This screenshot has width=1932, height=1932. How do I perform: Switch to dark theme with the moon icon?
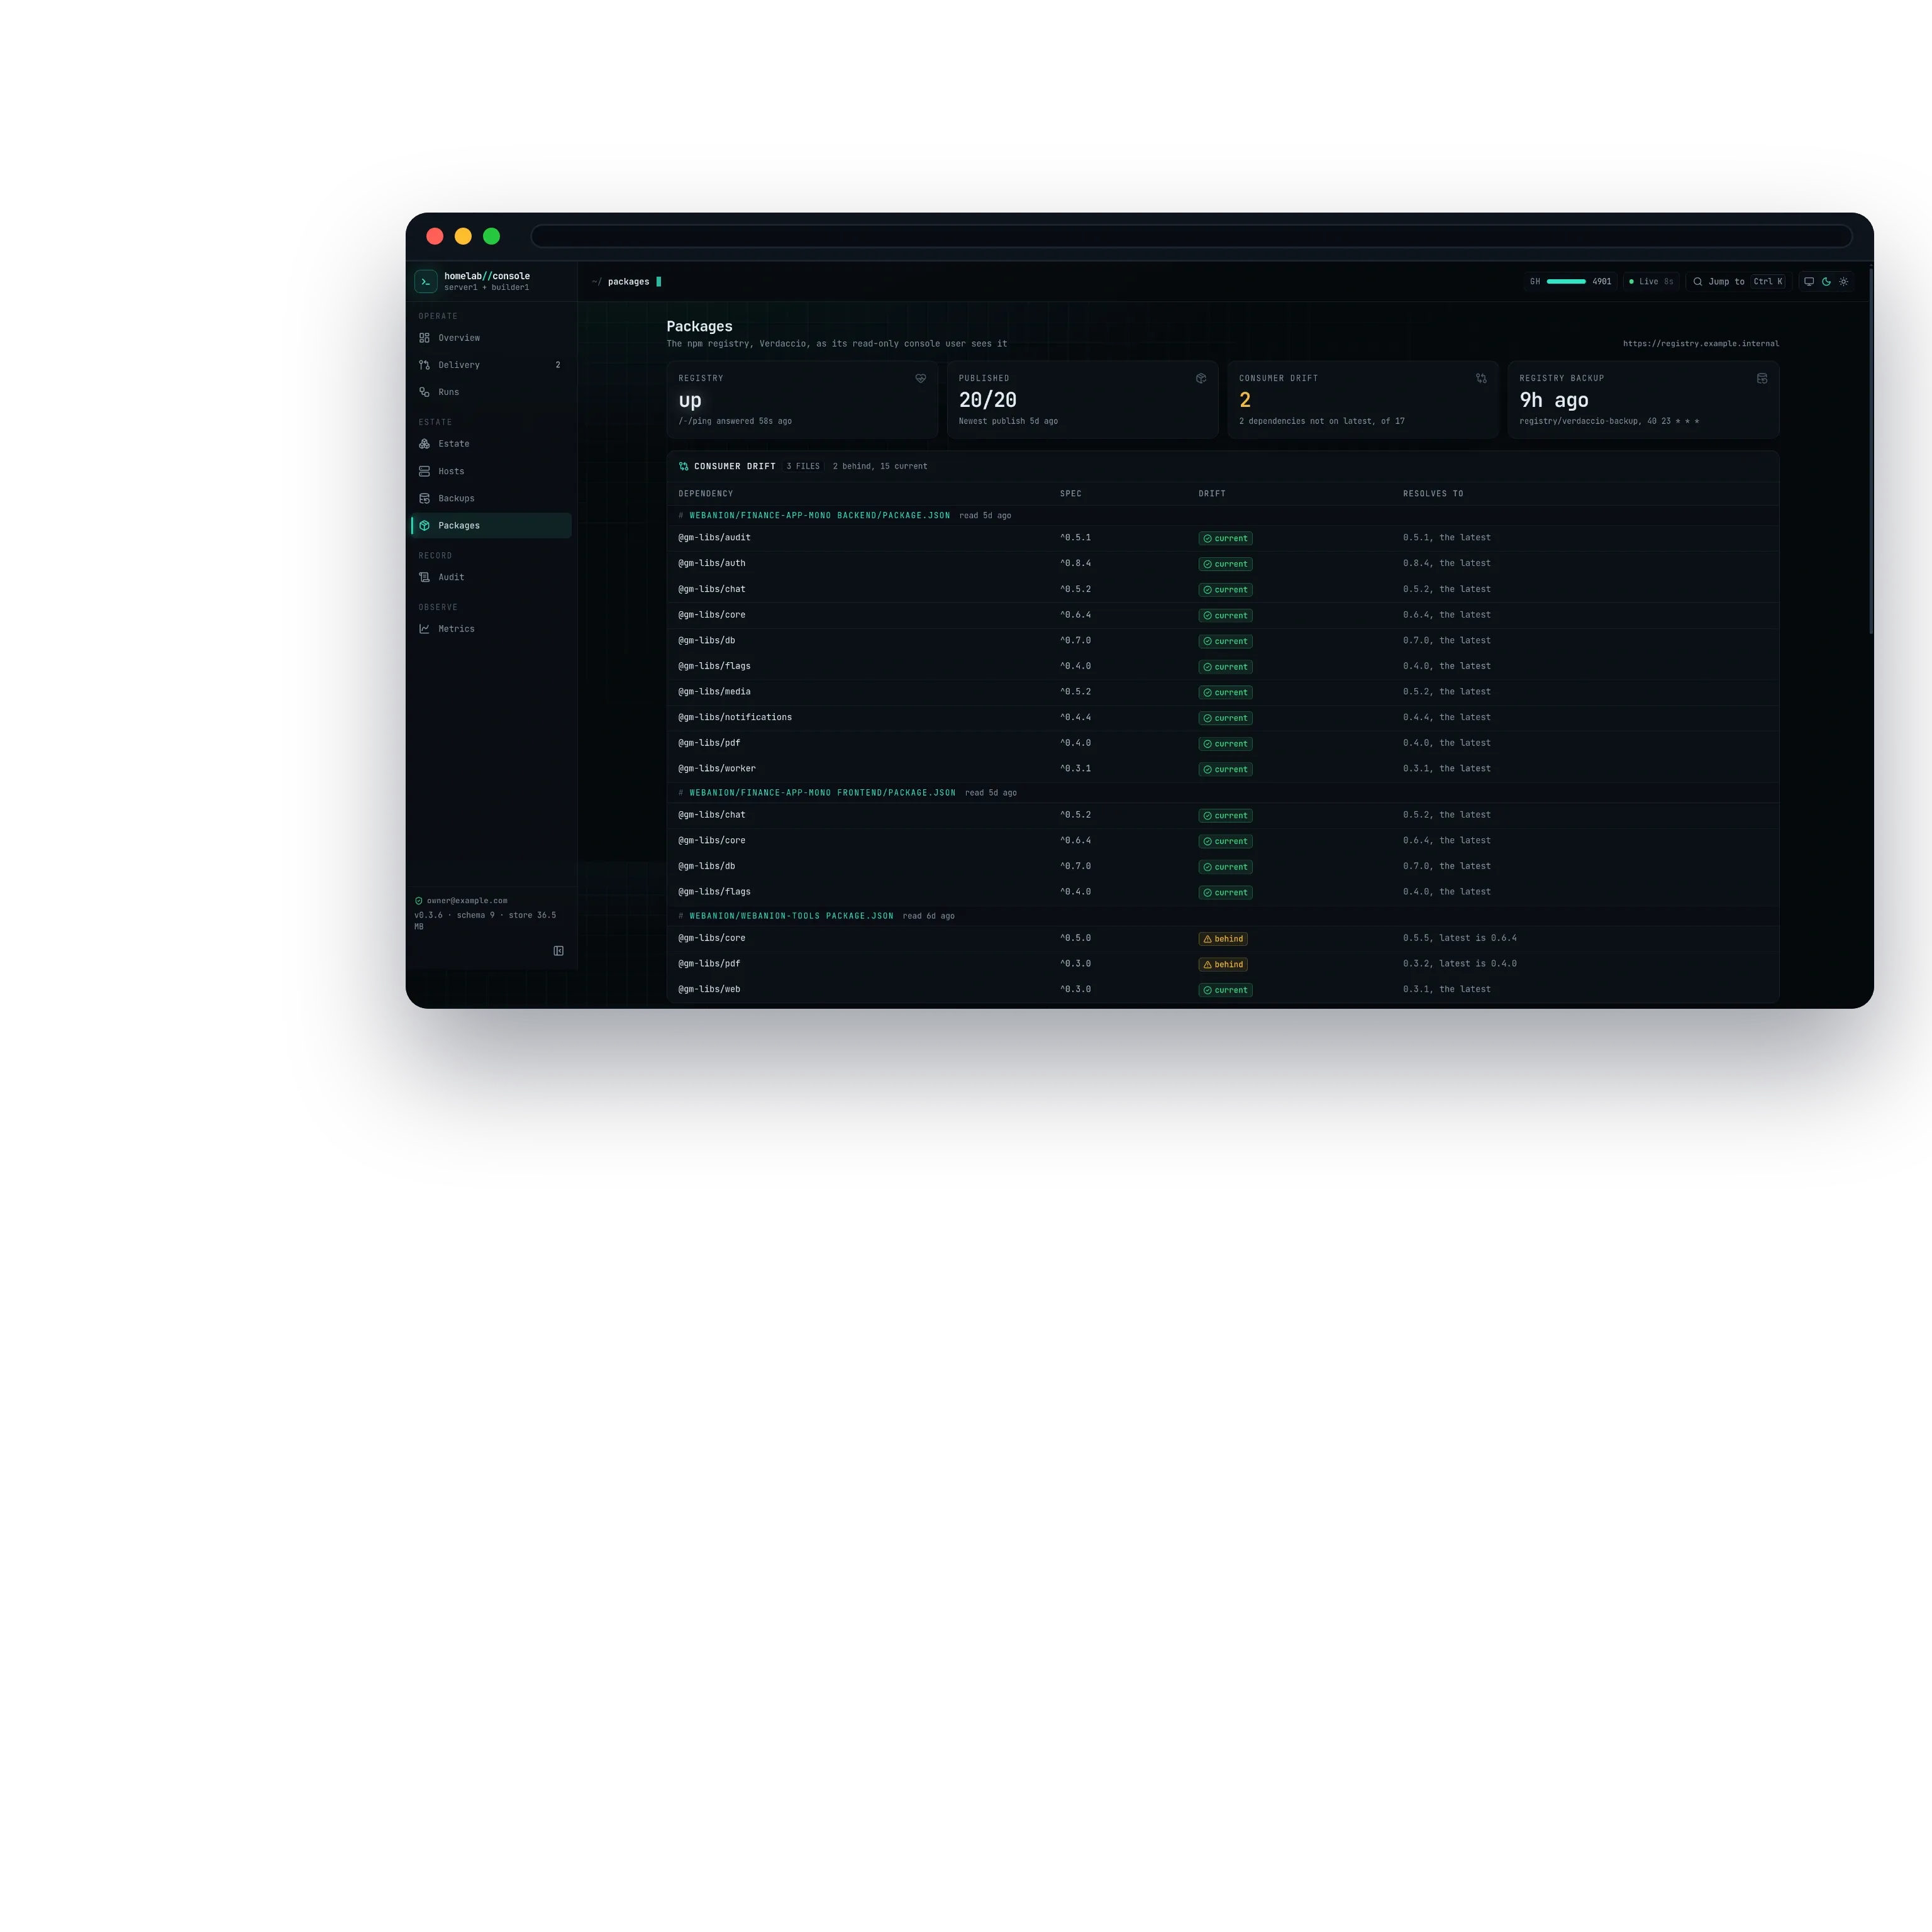(1826, 282)
